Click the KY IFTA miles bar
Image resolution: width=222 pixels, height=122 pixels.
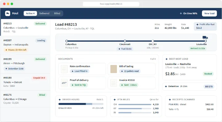(135, 109)
